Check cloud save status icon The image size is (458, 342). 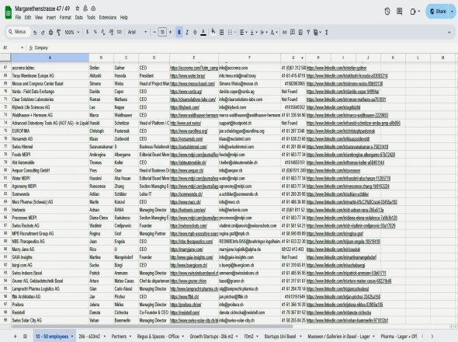point(93,9)
